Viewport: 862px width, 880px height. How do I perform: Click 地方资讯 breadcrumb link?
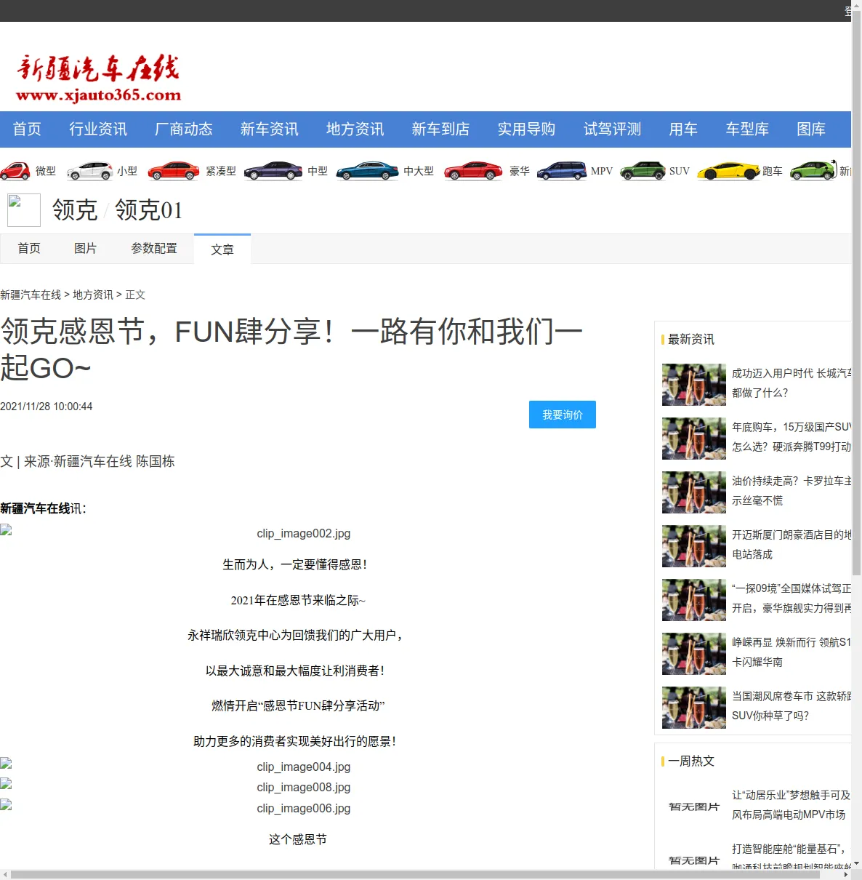(x=93, y=295)
